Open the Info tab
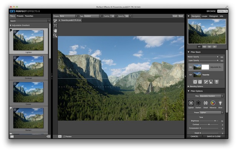Screen dimensions: 237x151 click(x=221, y=16)
